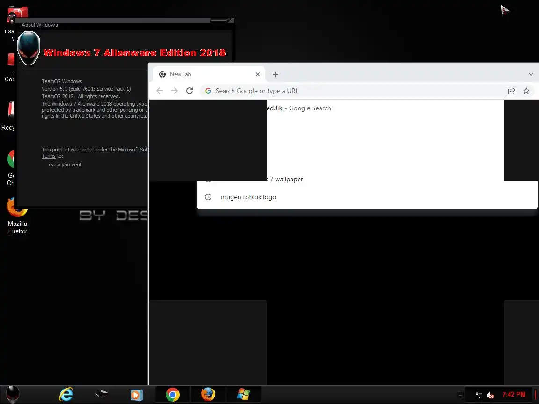
Task: Open the Recycle Bin desktop icon
Action: click(9, 116)
